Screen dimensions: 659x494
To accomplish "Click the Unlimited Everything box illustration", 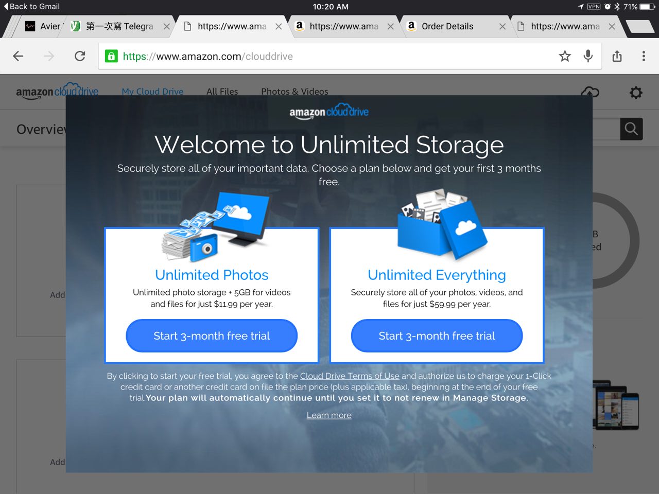I will [x=442, y=223].
